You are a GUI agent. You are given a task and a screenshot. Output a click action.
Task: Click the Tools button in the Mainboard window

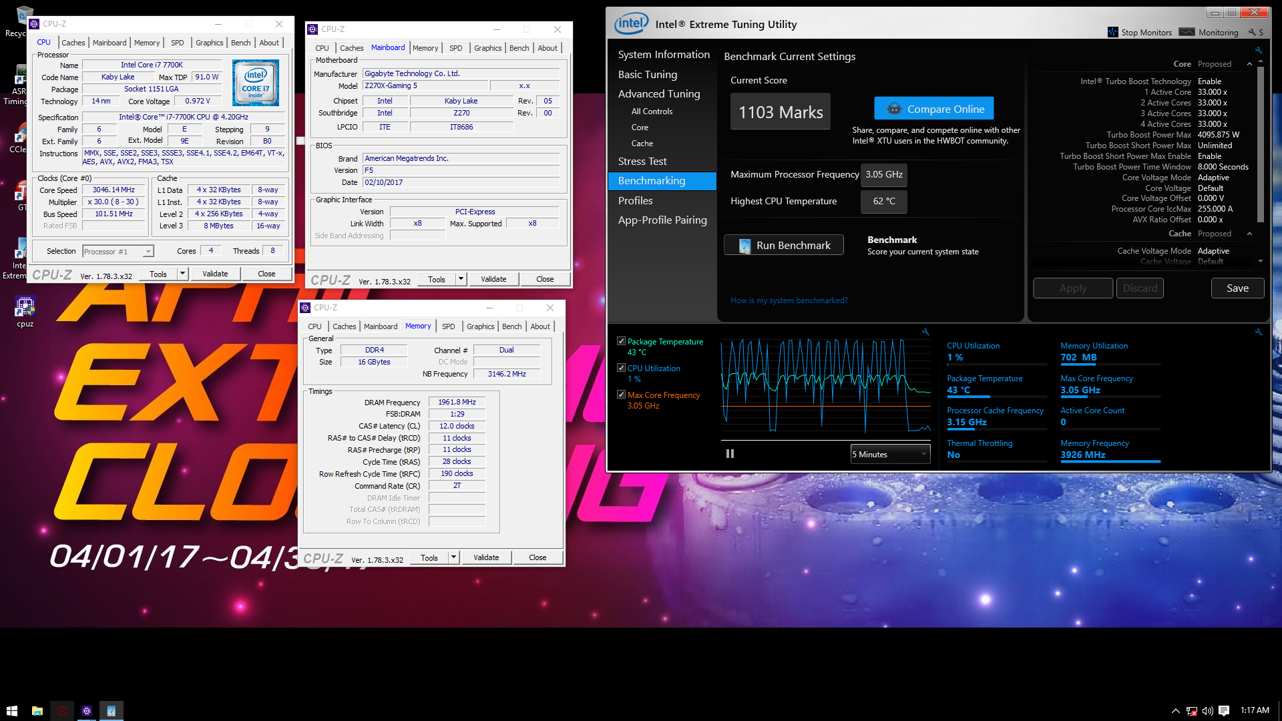point(437,279)
